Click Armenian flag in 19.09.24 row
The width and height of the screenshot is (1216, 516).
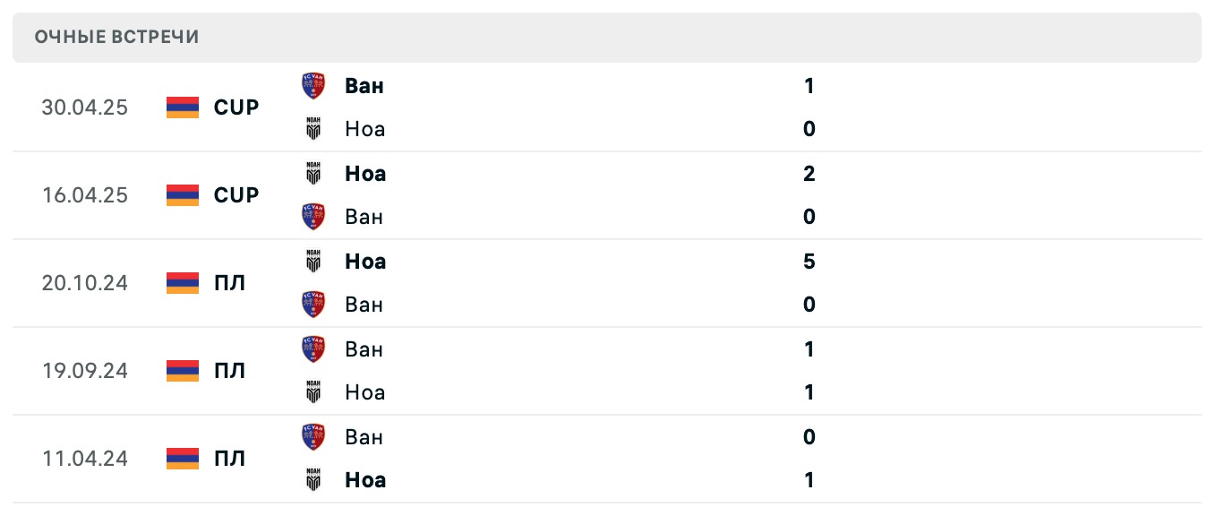(183, 371)
